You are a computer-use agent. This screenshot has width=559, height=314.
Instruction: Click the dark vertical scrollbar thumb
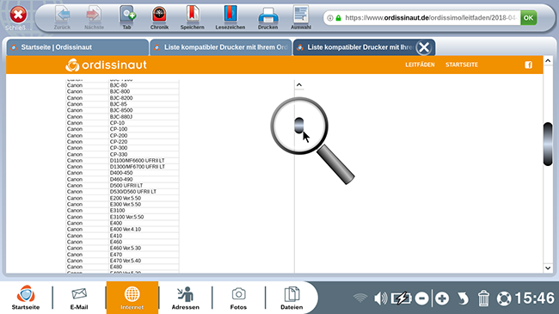[548, 144]
